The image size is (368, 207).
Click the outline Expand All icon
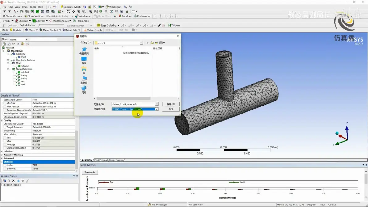[18, 44]
